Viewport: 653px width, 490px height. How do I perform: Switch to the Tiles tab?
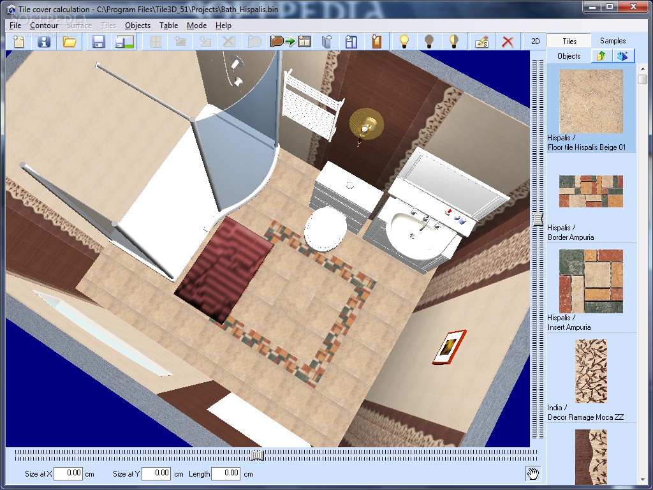tap(569, 41)
